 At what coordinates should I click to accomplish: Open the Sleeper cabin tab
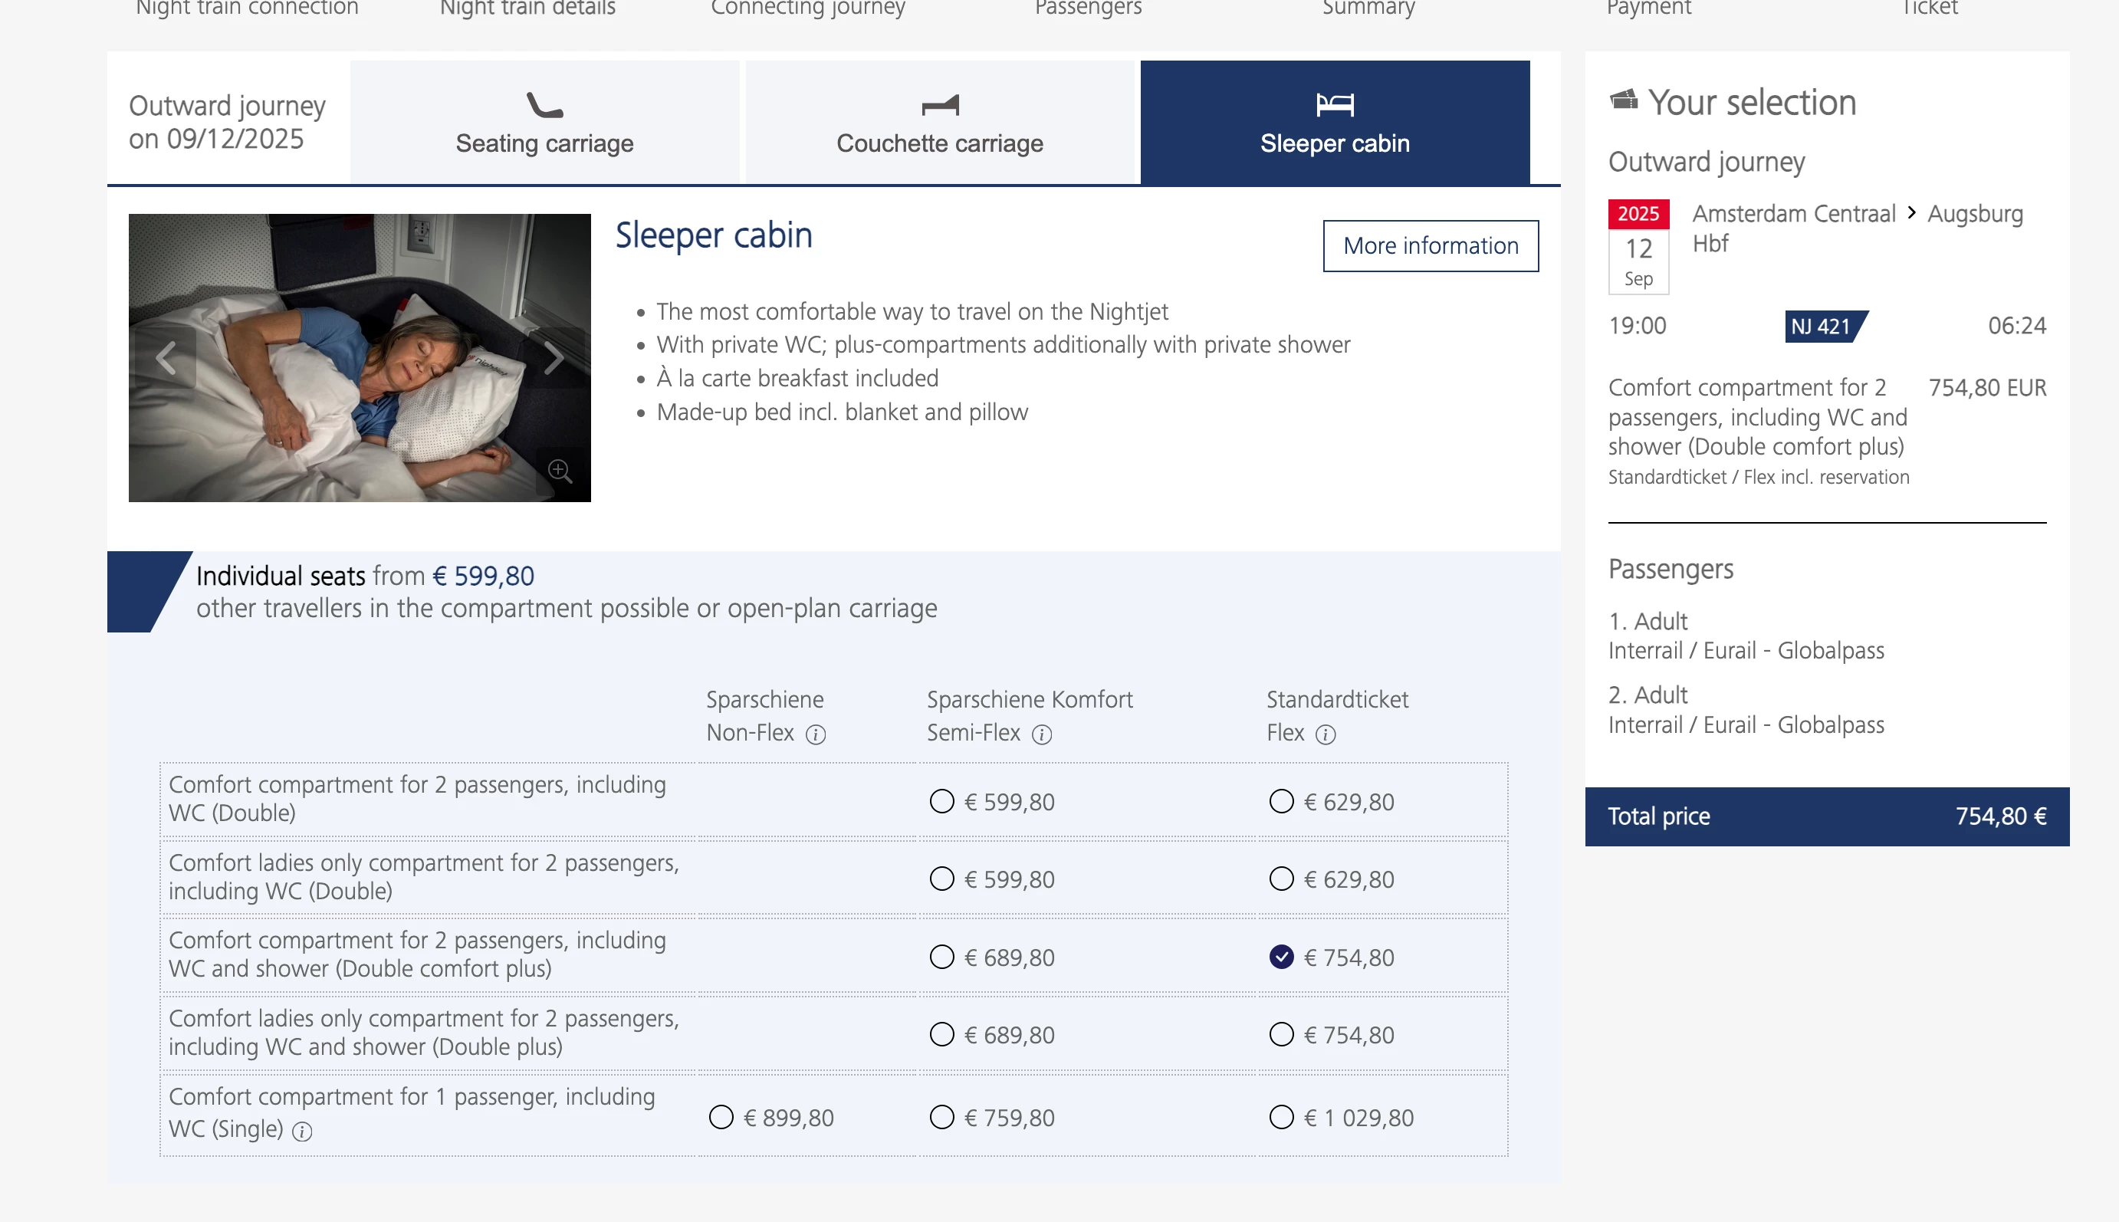tap(1334, 123)
